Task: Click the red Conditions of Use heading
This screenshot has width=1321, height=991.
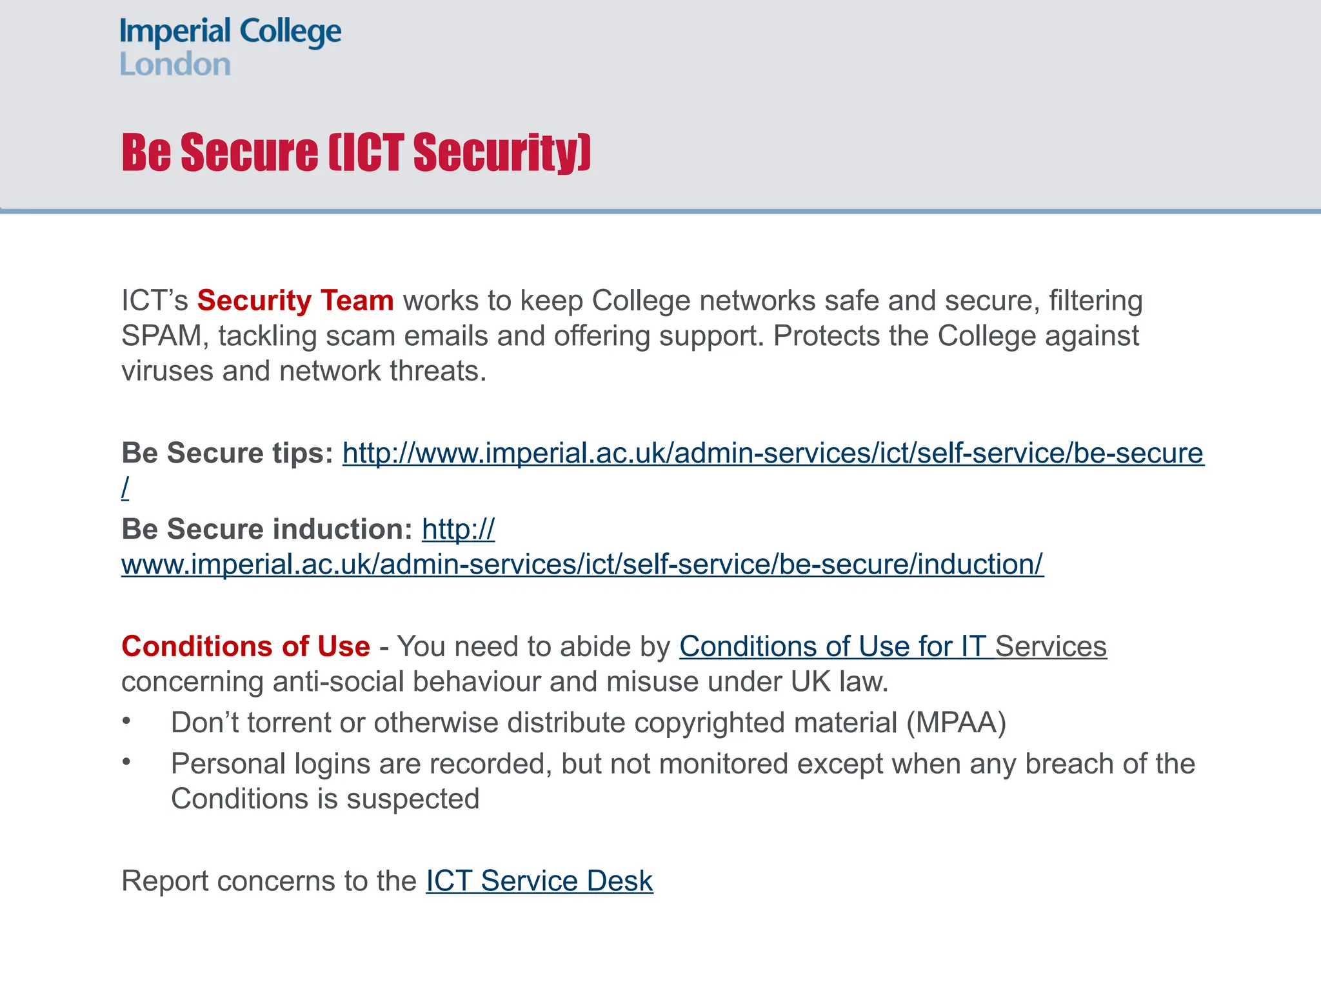Action: (x=246, y=646)
